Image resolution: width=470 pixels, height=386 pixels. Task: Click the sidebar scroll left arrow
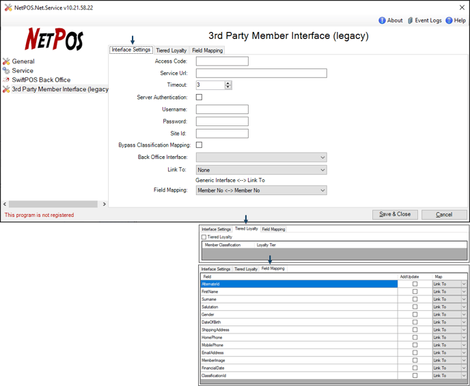pos(5,204)
